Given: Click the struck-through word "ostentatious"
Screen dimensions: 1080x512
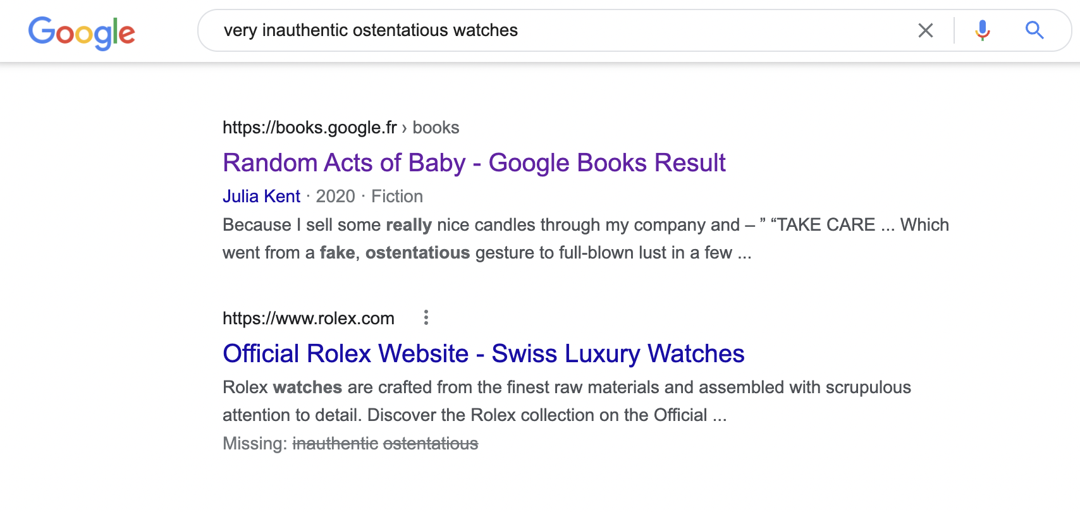Looking at the screenshot, I should coord(431,444).
